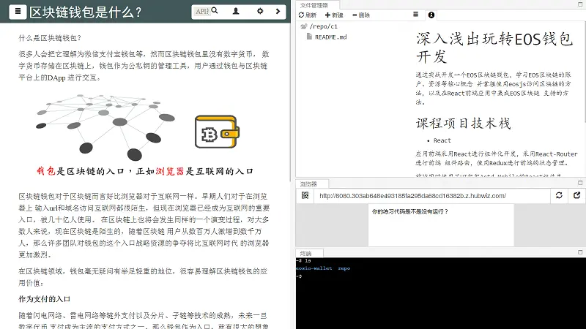Click the 'React' bullet item in README
Image resolution: width=586 pixels, height=329 pixels.
[442, 140]
